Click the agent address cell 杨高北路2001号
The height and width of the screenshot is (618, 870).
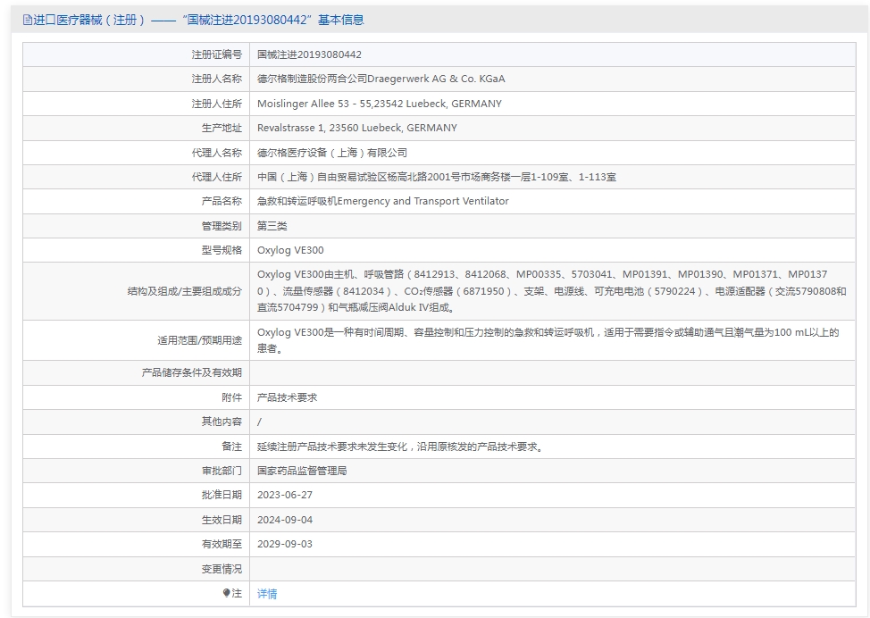coord(436,177)
